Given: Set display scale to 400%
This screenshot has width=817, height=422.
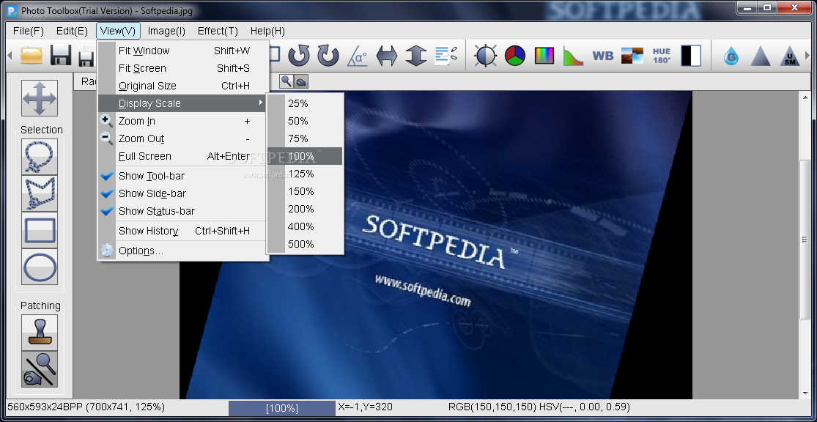Looking at the screenshot, I should 305,226.
